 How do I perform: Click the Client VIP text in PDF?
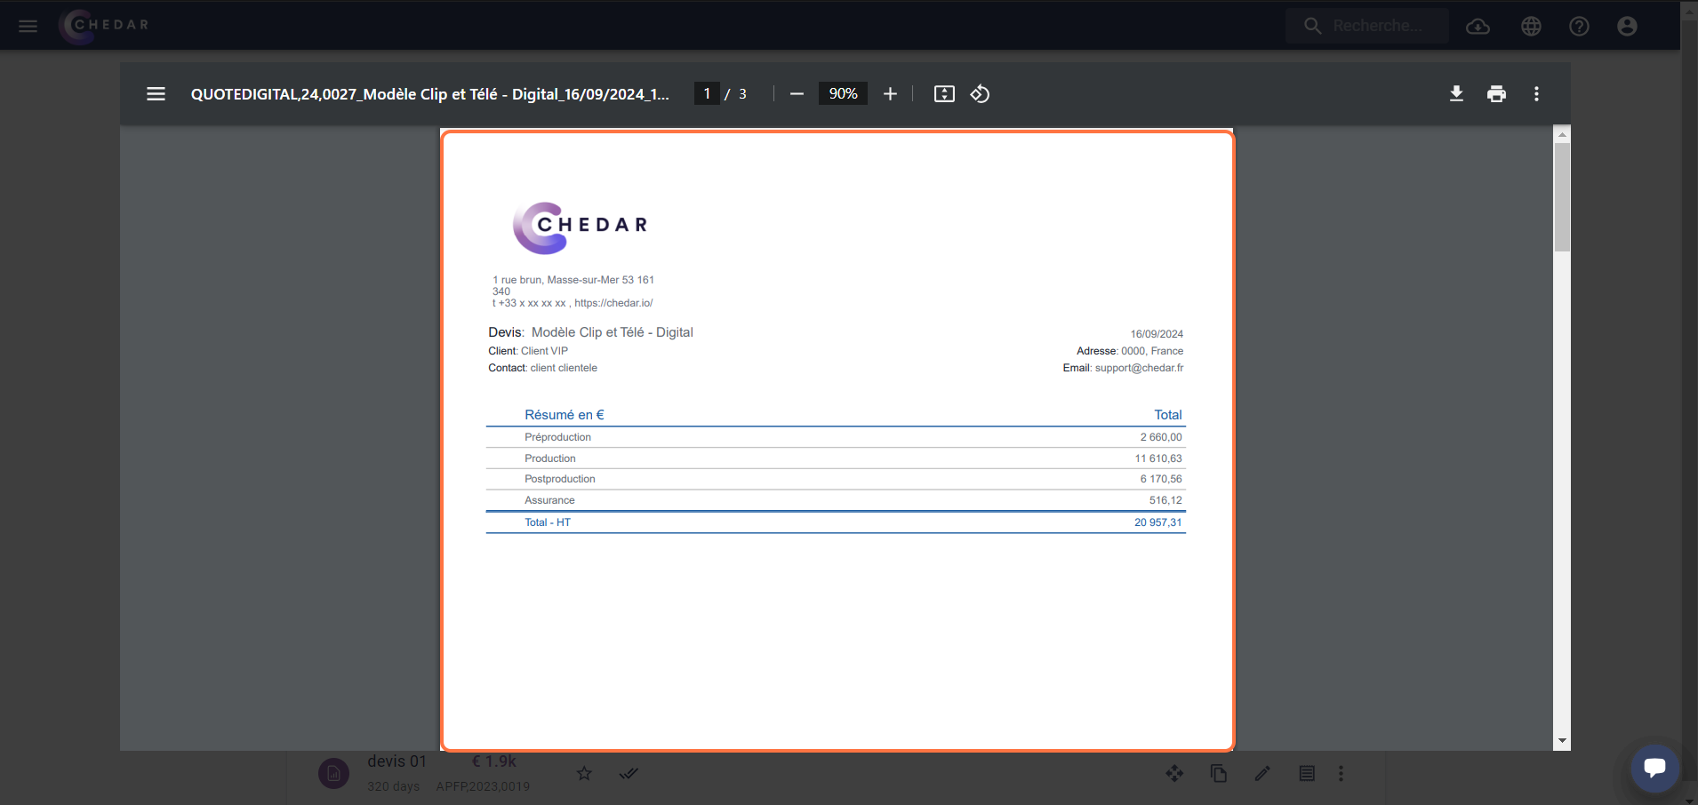[x=544, y=351]
